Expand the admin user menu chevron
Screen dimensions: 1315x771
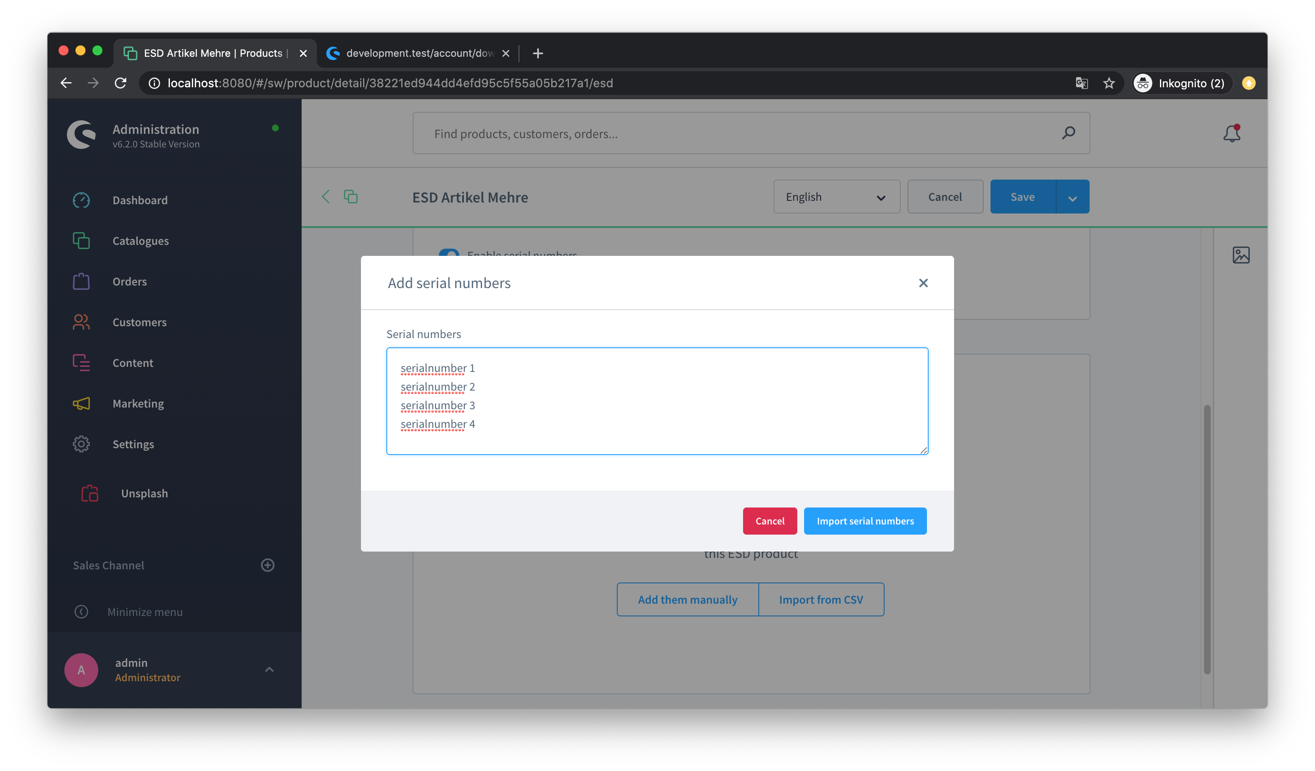(269, 670)
